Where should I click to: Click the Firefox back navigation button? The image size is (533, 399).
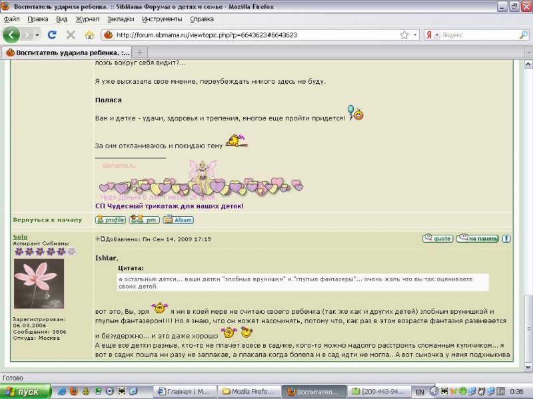pyautogui.click(x=11, y=35)
